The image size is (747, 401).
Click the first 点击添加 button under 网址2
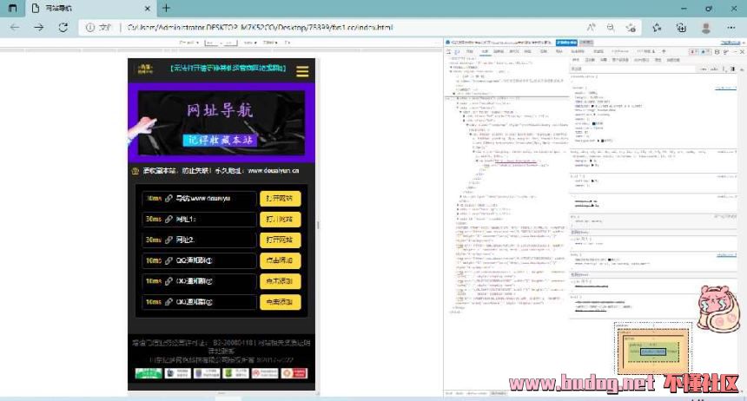pos(280,260)
